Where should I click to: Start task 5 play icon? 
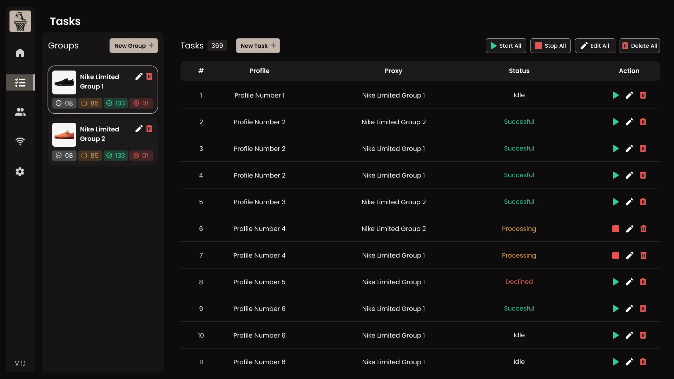click(x=616, y=202)
